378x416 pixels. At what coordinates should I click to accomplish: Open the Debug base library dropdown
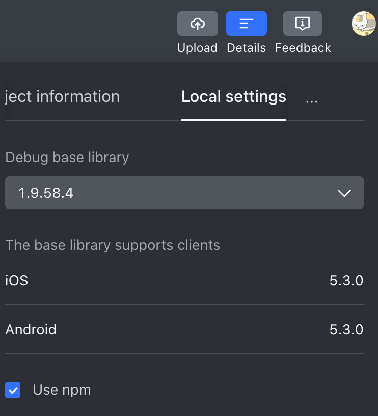pyautogui.click(x=184, y=193)
